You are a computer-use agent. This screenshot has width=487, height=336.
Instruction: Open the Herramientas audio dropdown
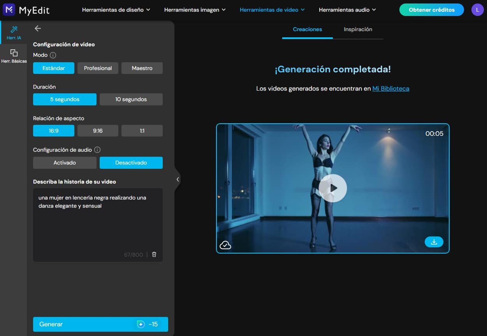pyautogui.click(x=347, y=10)
